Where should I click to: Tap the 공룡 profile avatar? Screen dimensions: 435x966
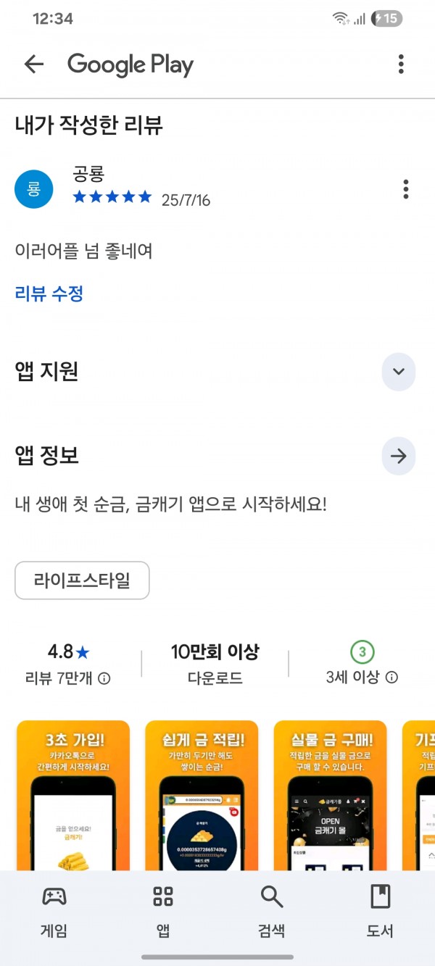click(34, 190)
